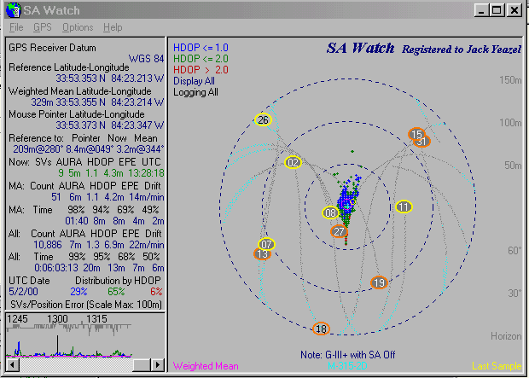Click the Display All label
This screenshot has width=529, height=378.
coord(193,81)
